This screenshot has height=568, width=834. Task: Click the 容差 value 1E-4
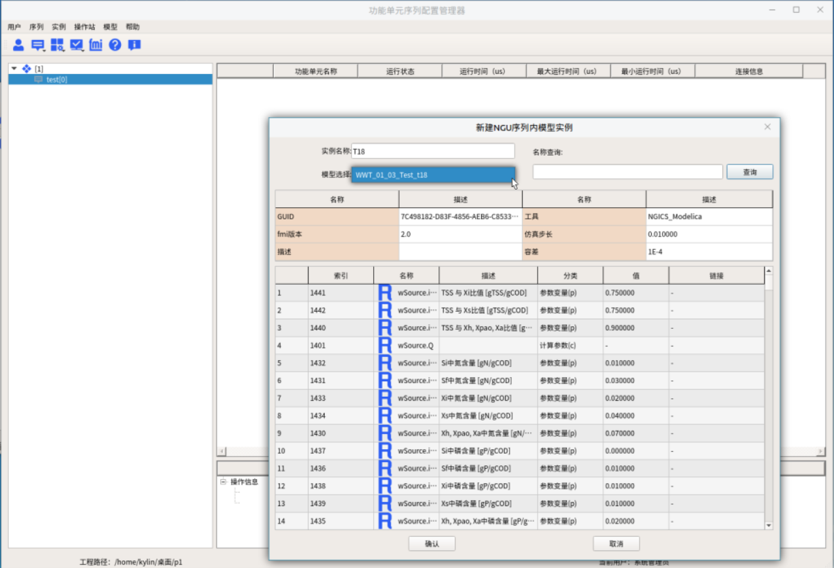point(709,251)
